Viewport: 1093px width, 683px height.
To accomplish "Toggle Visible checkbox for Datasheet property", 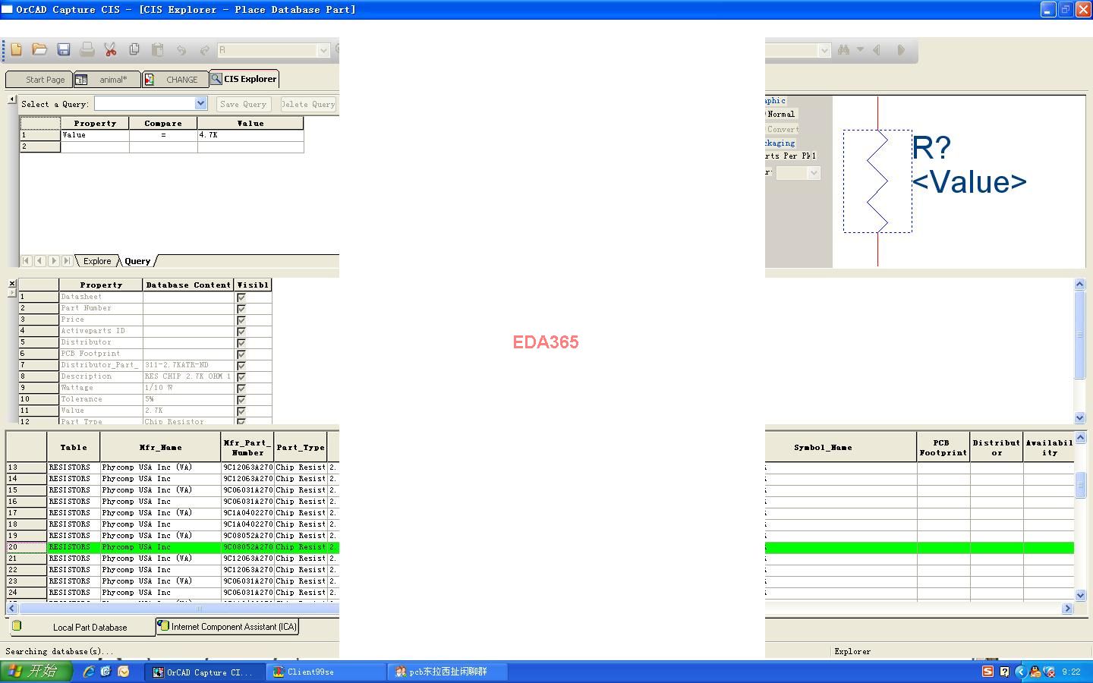I will click(241, 297).
